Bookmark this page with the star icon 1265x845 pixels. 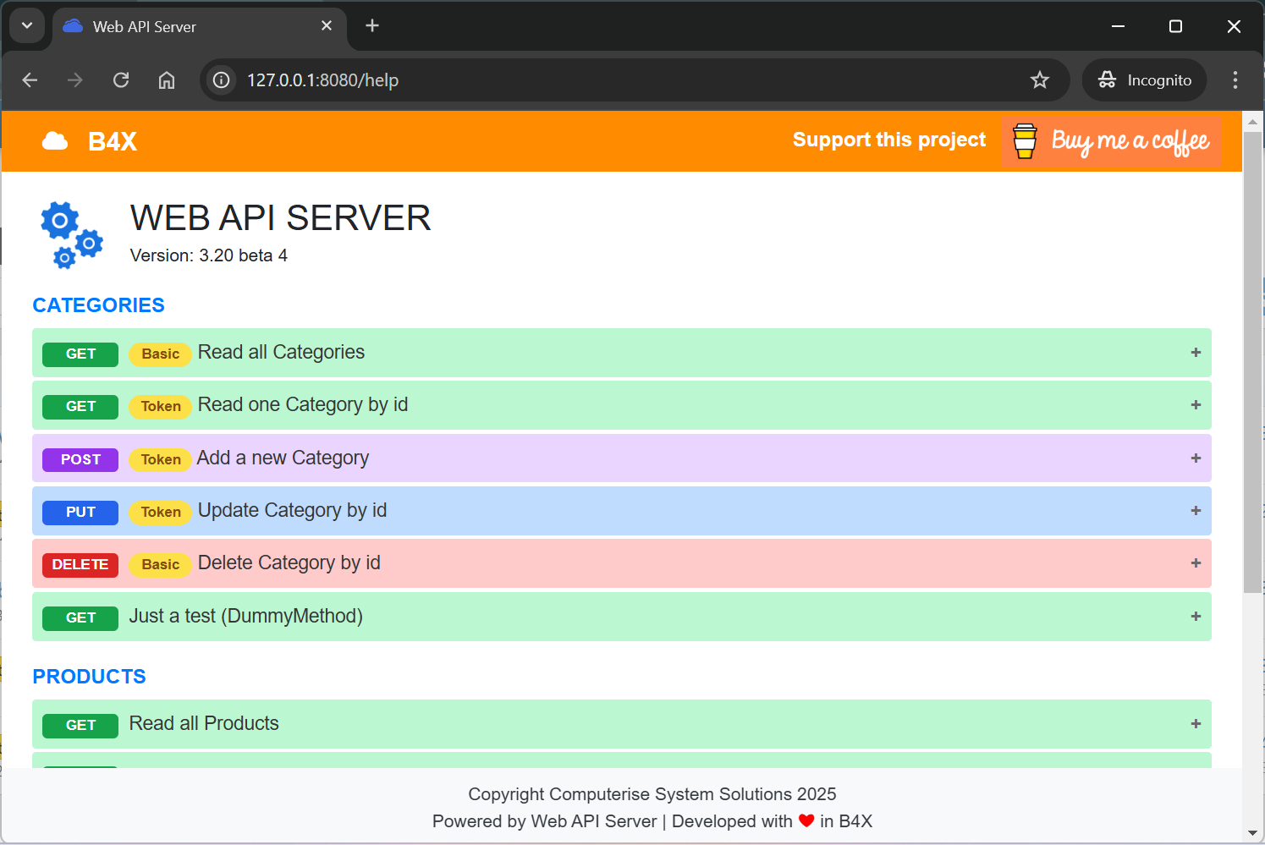pos(1039,80)
